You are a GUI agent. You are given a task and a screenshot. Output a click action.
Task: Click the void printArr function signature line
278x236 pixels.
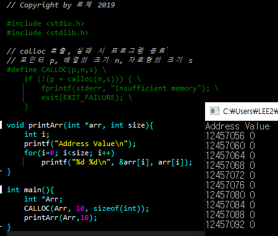coord(80,125)
